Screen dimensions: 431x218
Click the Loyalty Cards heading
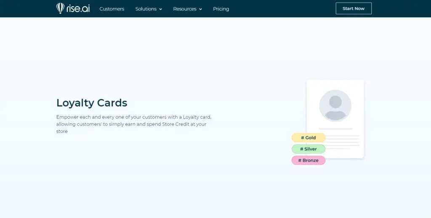tap(92, 102)
